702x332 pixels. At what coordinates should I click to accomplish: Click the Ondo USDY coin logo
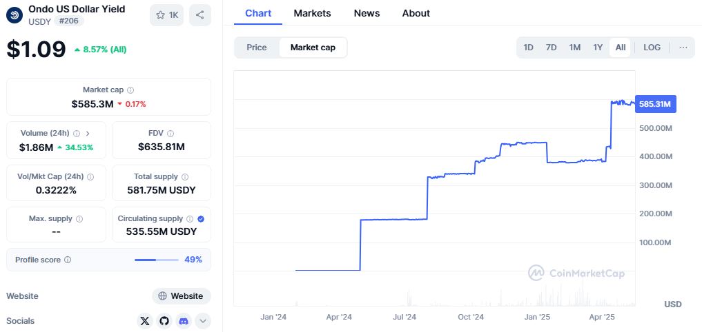point(14,15)
